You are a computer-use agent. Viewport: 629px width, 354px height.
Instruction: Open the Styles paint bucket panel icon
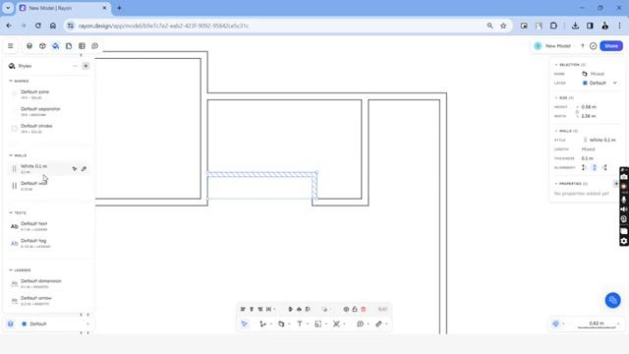click(56, 46)
